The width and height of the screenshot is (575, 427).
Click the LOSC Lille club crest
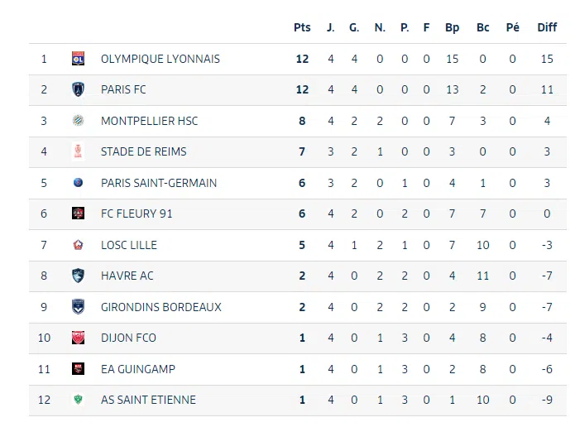[78, 245]
